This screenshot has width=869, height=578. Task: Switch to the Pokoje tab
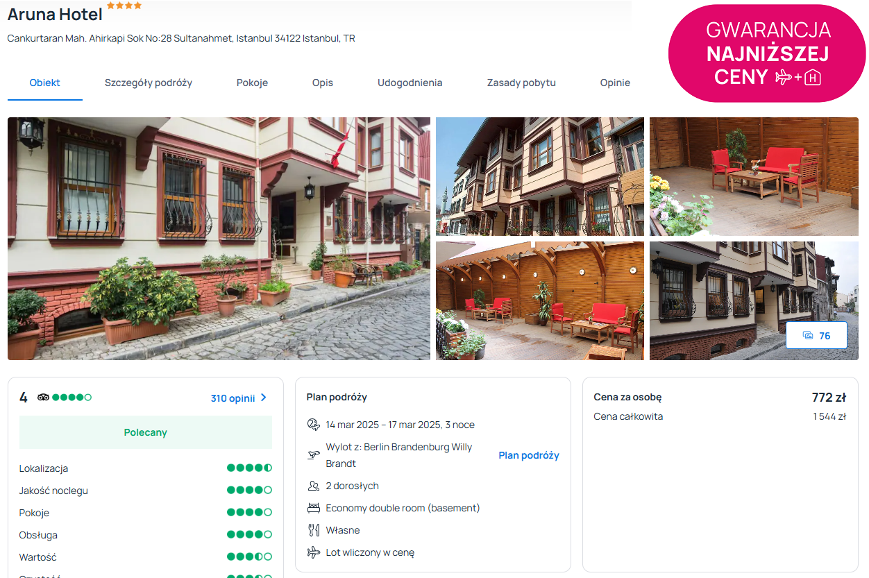(x=252, y=83)
